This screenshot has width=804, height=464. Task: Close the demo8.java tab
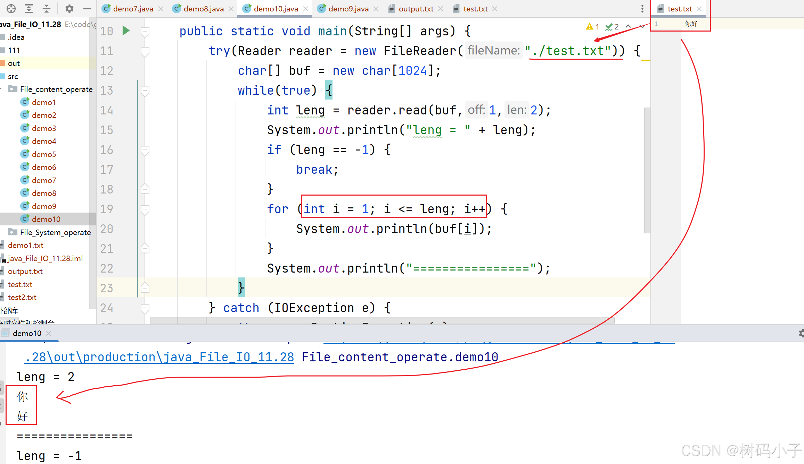click(x=231, y=9)
